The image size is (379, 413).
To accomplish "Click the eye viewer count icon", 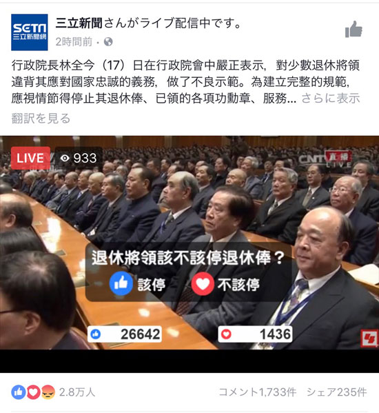I will (65, 158).
